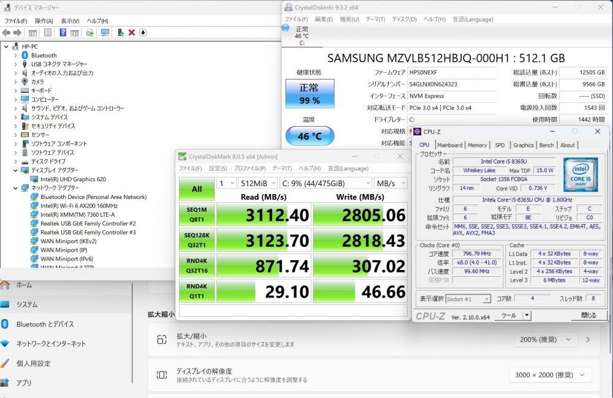This screenshot has height=398, width=613.
Task: Expand the システム デバイス node
Action: point(16,117)
